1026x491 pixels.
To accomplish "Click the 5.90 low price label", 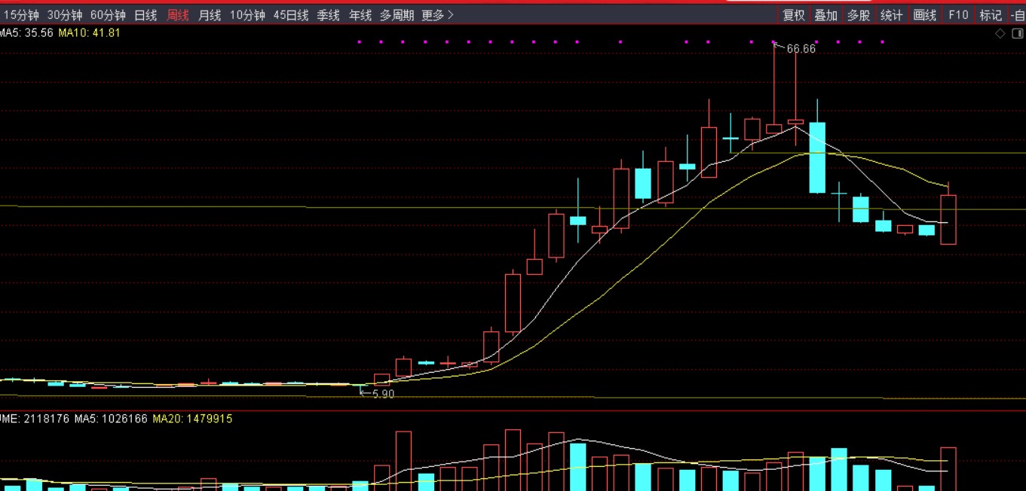I will pos(383,394).
